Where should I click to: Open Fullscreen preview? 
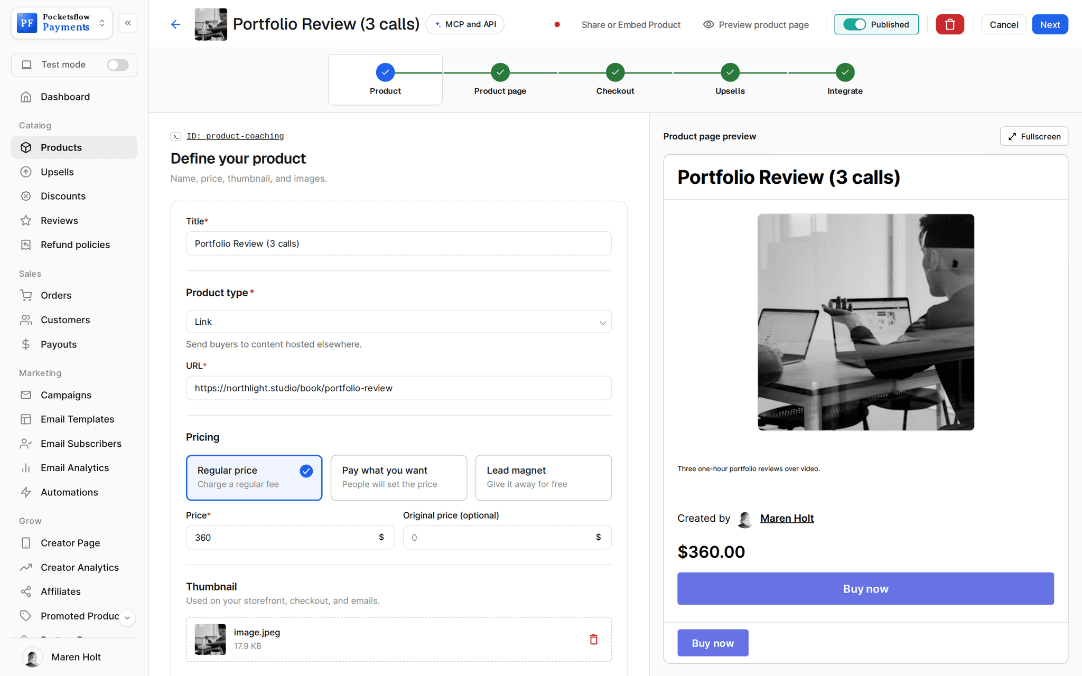pyautogui.click(x=1034, y=136)
